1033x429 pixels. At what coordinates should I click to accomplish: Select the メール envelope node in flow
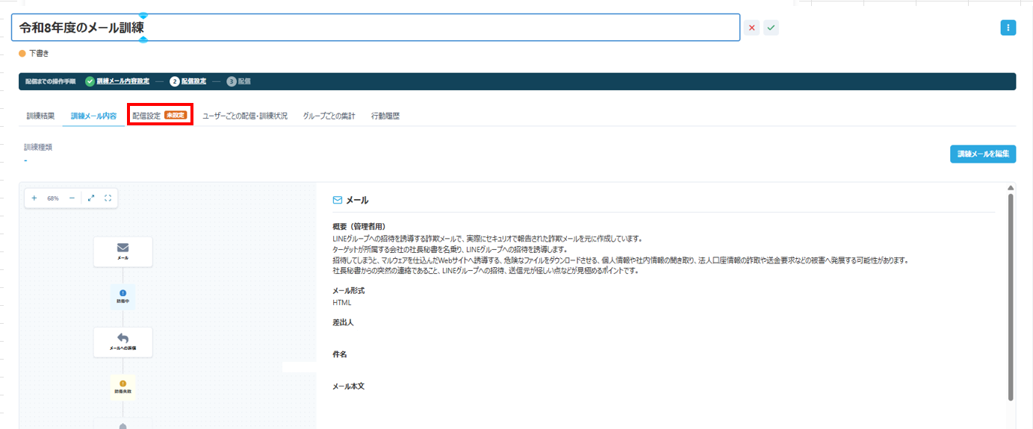click(x=123, y=251)
